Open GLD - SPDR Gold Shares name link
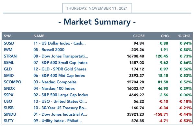Screen dimensions: 194x126 (x=60, y=69)
